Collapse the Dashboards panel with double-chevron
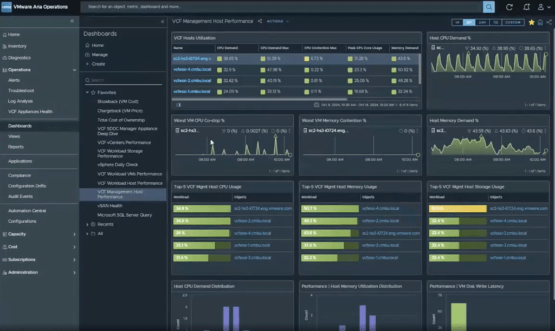This screenshot has height=331, width=555. pos(163,21)
